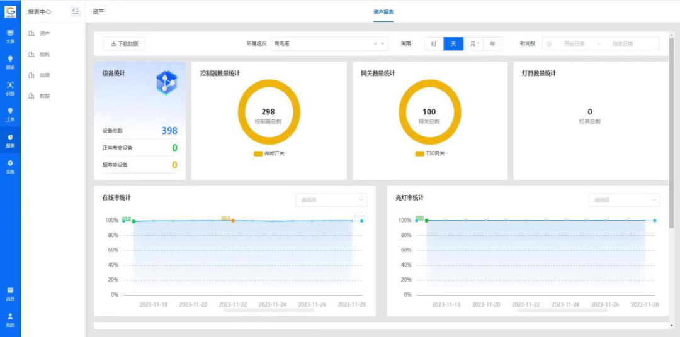Select the 时 hourly period option
Viewport: 680px width, 337px height.
pyautogui.click(x=434, y=44)
